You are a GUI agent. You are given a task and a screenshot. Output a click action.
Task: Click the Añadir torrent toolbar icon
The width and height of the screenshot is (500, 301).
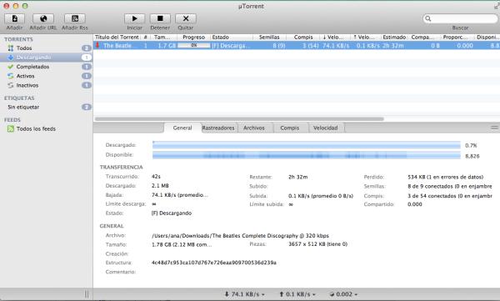pos(14,18)
